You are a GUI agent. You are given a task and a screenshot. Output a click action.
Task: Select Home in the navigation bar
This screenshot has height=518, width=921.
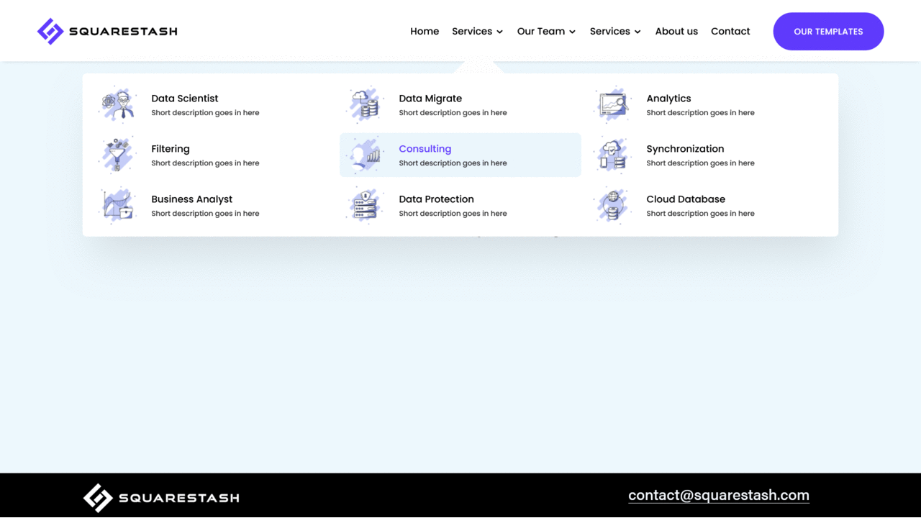(425, 31)
